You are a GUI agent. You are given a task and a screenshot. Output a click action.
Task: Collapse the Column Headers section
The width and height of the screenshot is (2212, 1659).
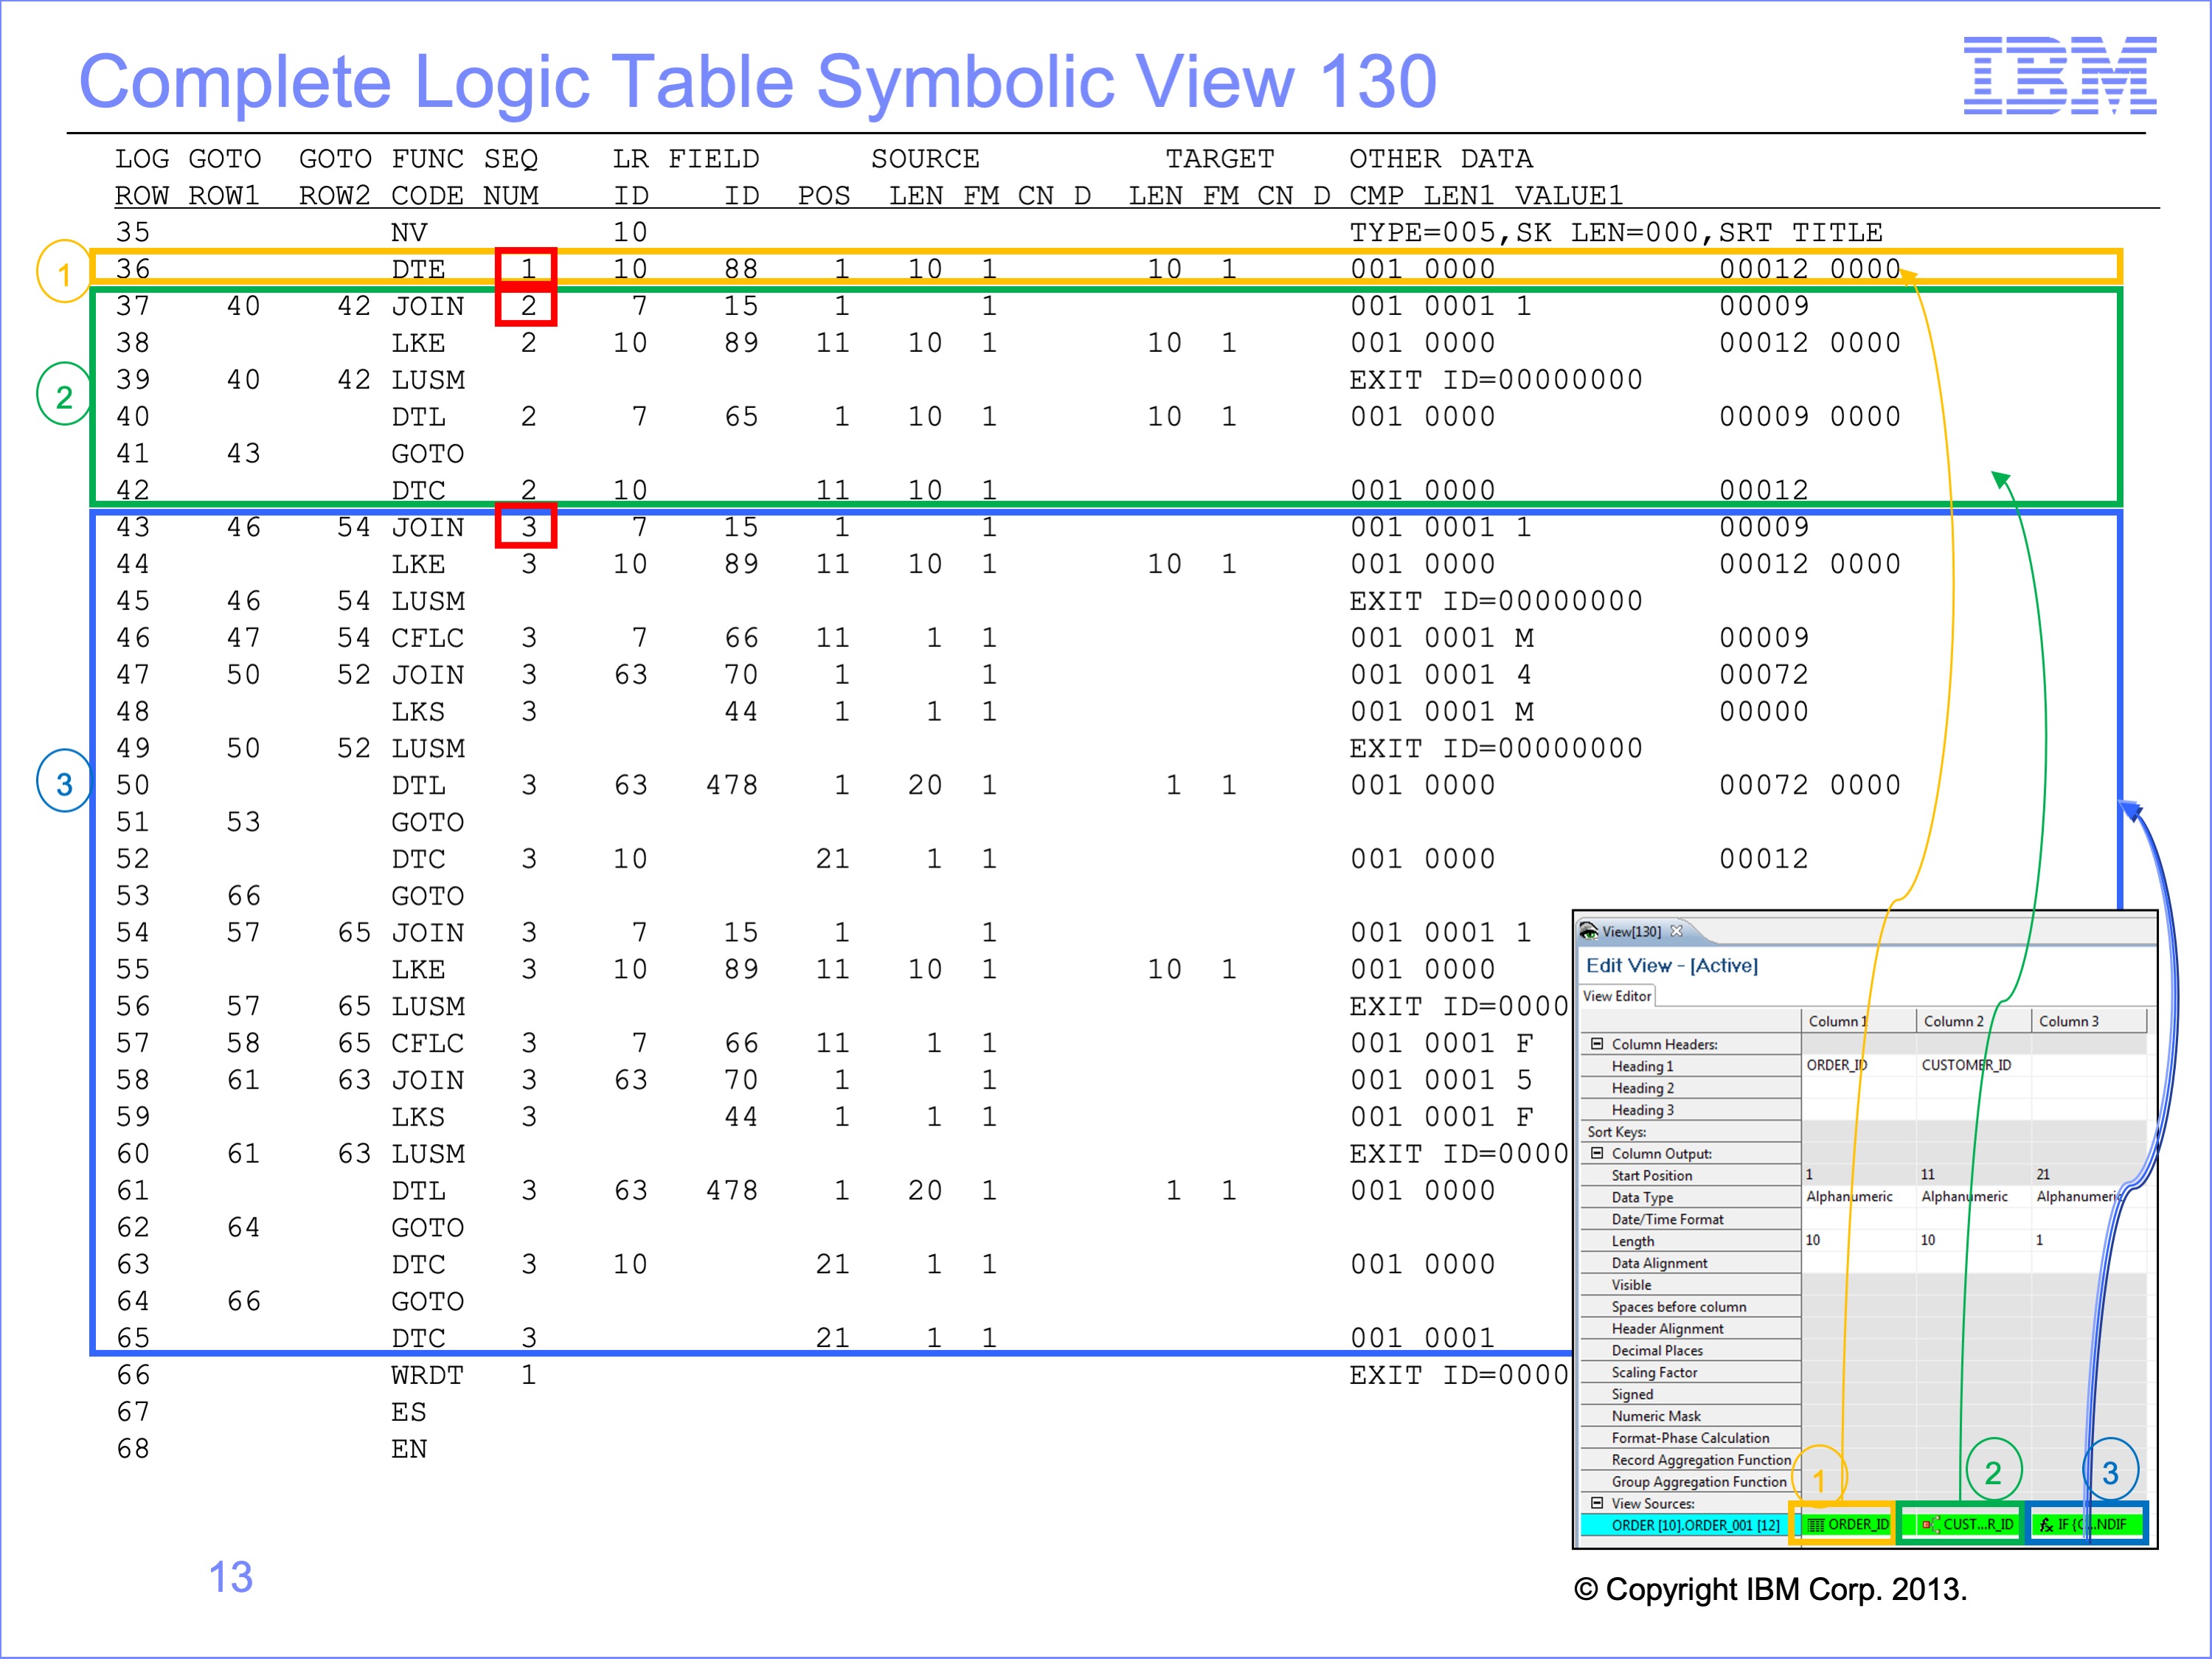(1597, 1043)
